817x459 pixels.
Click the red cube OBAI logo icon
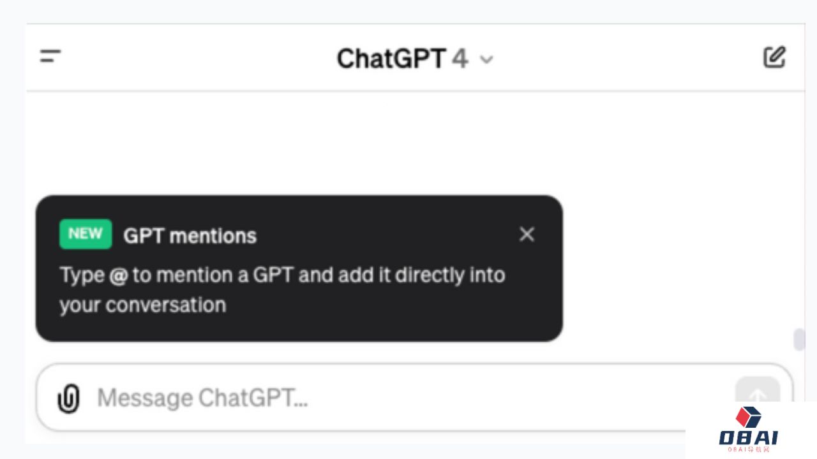(x=748, y=417)
